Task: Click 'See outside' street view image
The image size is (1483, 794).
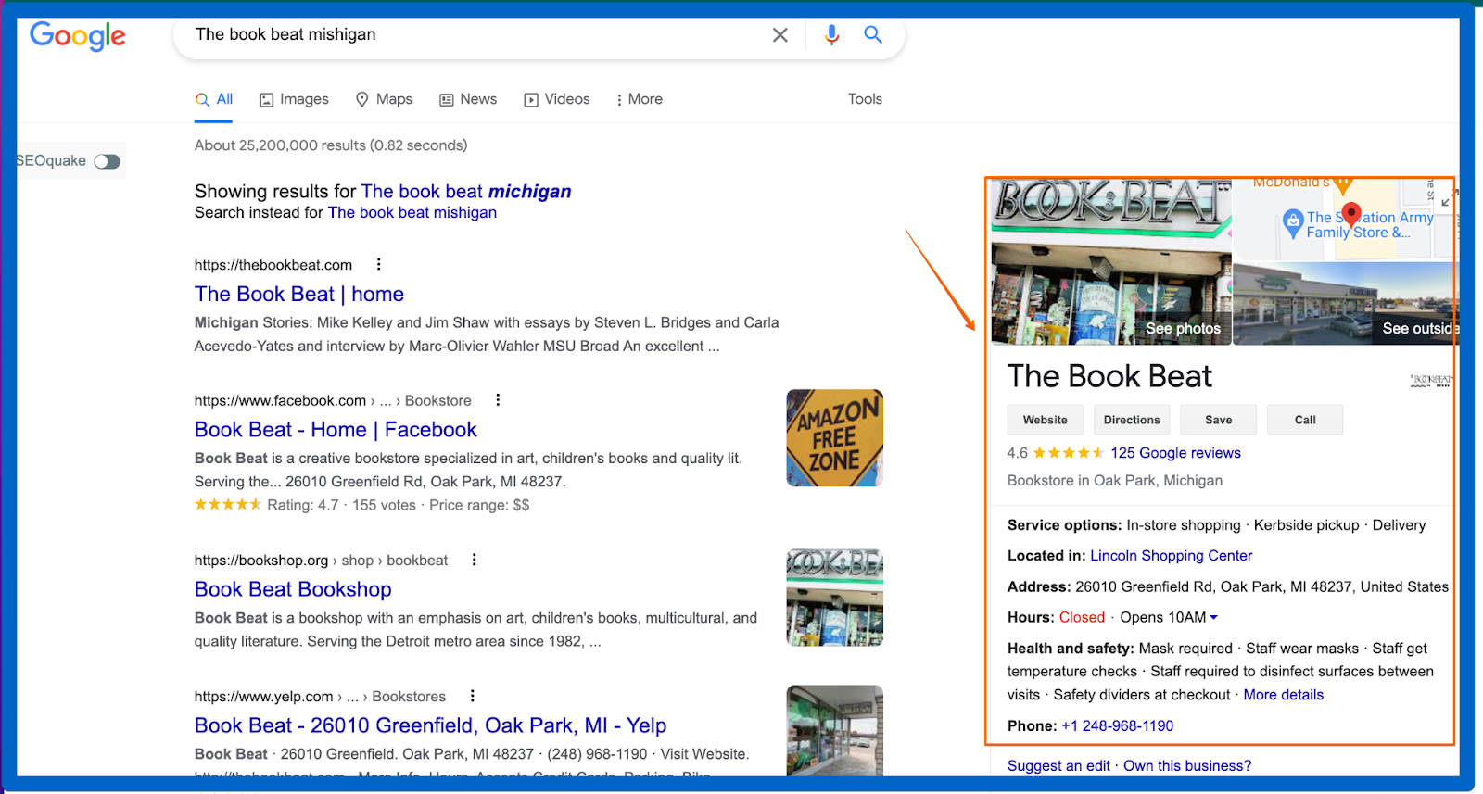Action: click(x=1420, y=328)
